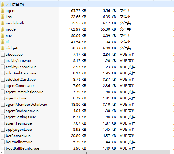Click the horizontal scrollbar left arrow

[2, 153]
